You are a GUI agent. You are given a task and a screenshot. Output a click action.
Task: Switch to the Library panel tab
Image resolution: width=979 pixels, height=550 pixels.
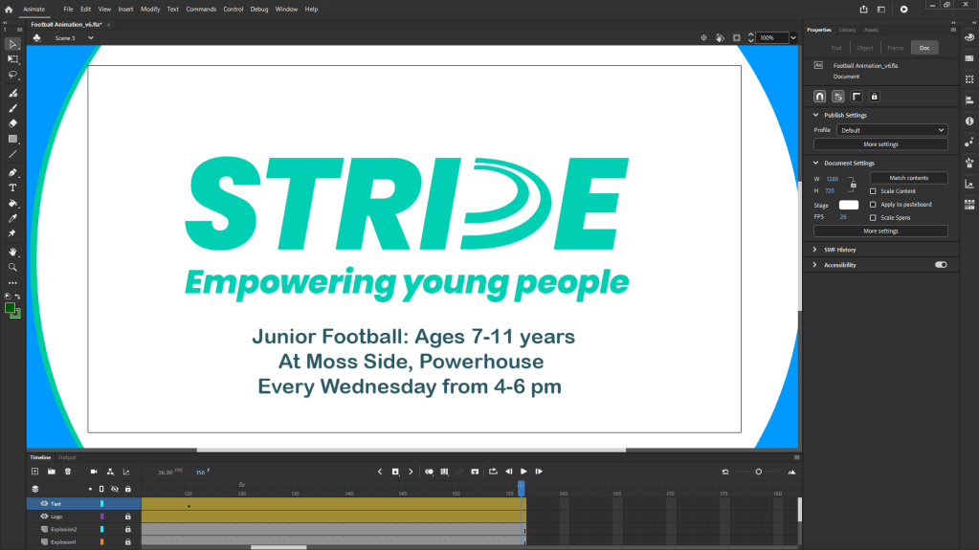(847, 30)
